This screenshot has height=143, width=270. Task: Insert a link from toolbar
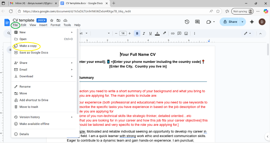(x=172, y=34)
